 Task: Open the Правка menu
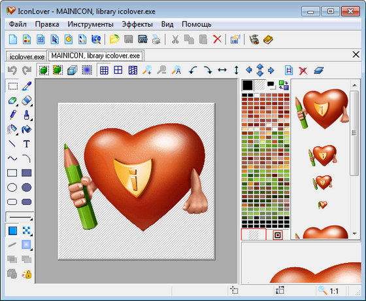(x=47, y=24)
